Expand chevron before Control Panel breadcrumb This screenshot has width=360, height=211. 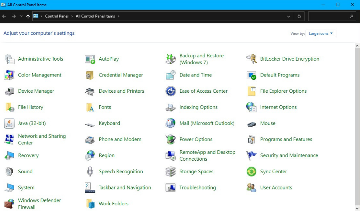tap(41, 16)
